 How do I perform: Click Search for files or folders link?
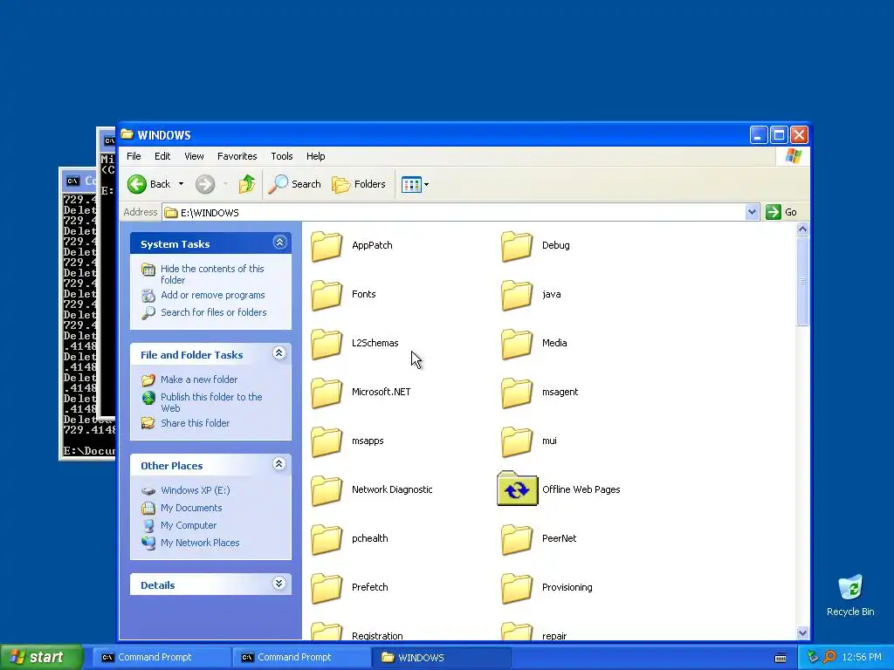214,312
